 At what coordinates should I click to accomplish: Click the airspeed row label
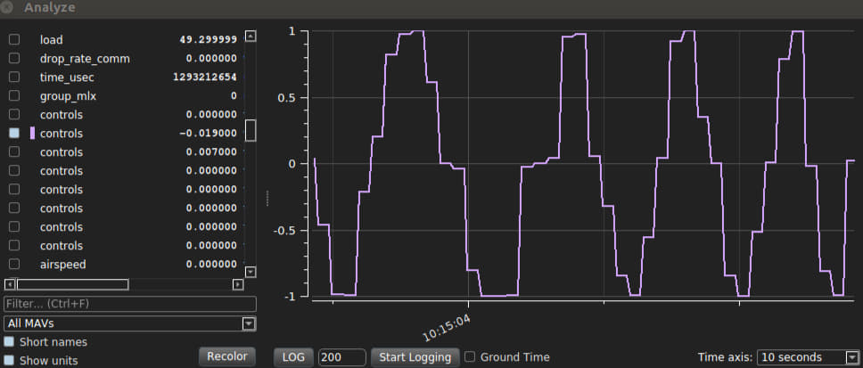click(62, 264)
